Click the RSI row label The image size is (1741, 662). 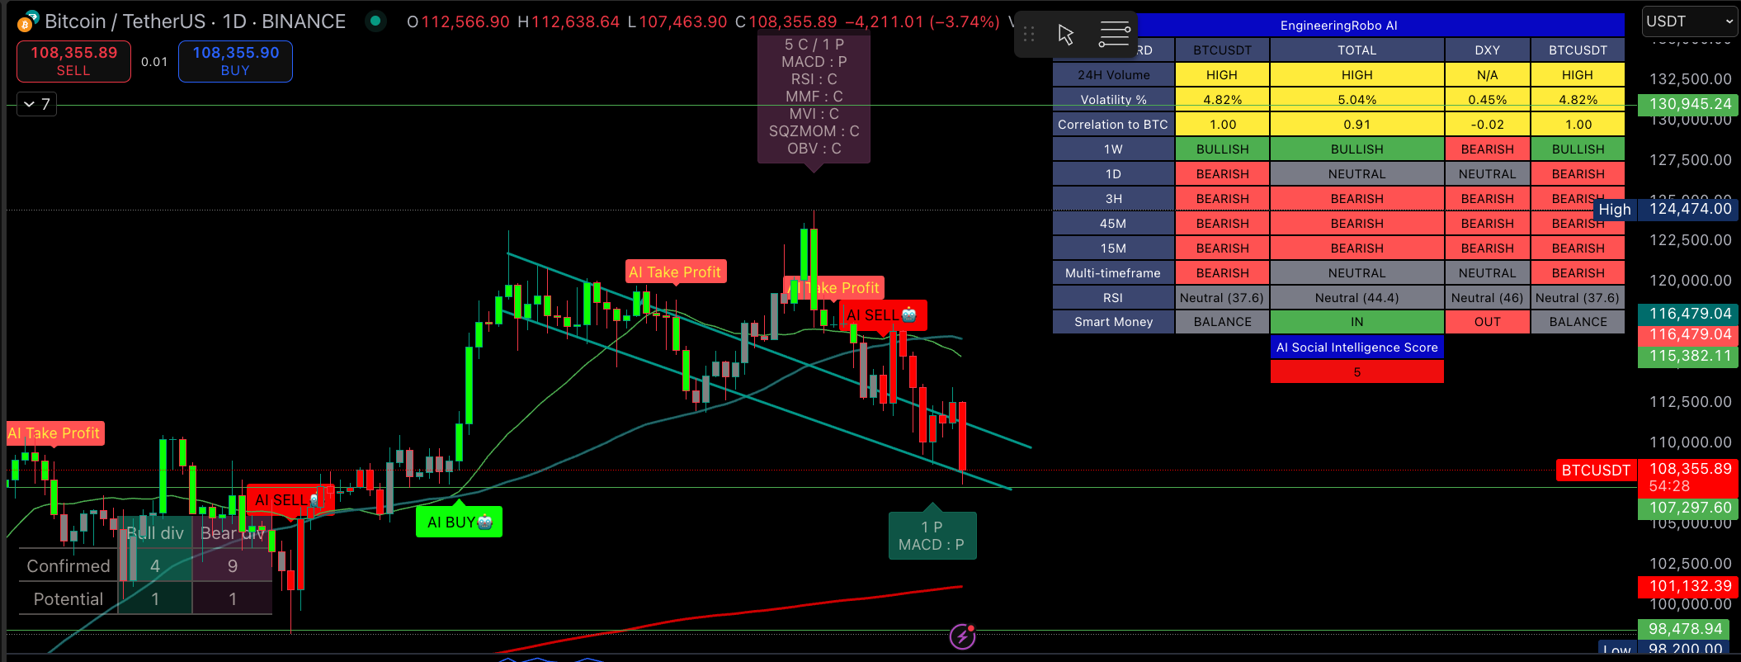[x=1114, y=298]
